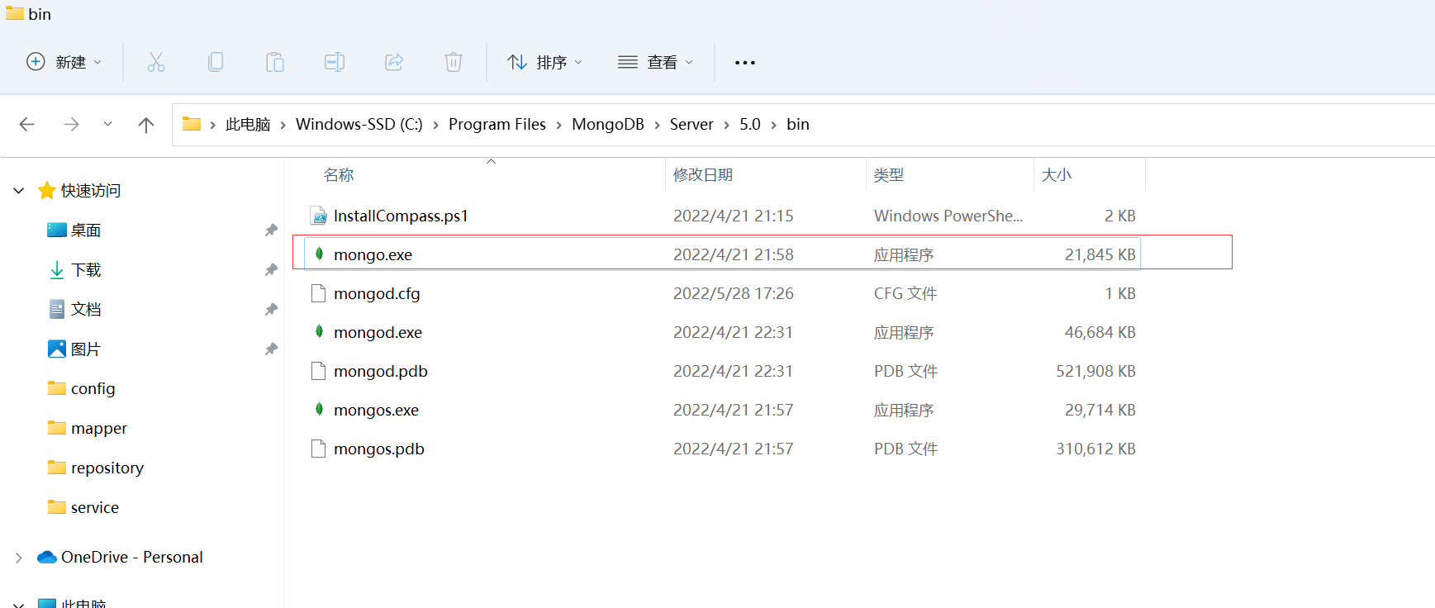Sort by 名称 column header
Image resolution: width=1435 pixels, height=608 pixels.
(339, 174)
